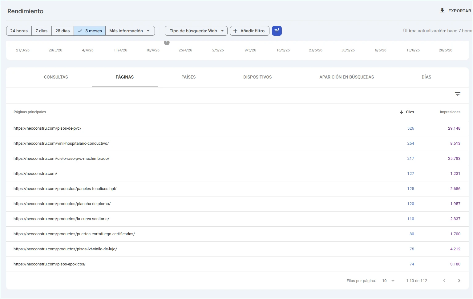Select the plancha-de-plomo page row
Viewport: 473px width, 299px height.
(237, 204)
